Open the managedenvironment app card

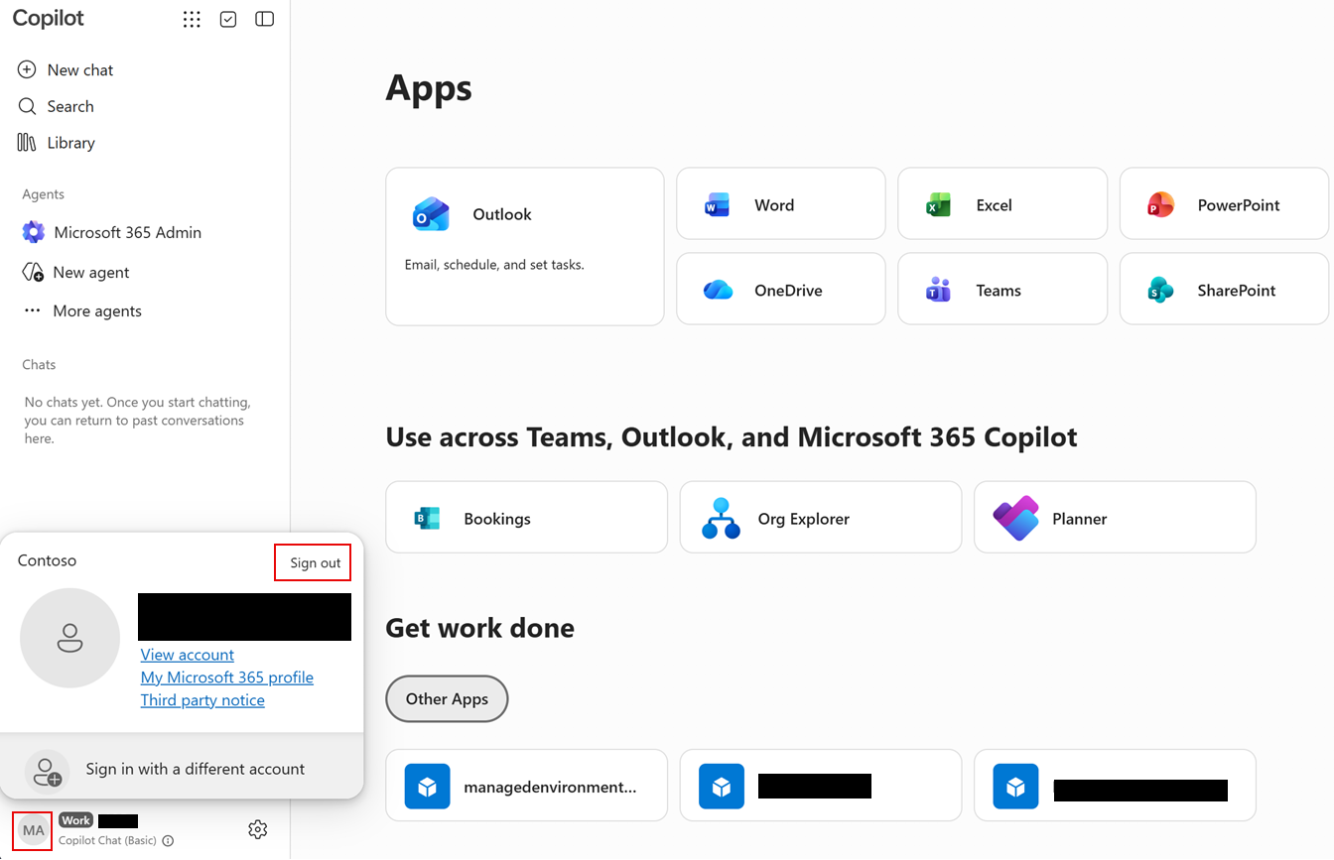coord(527,786)
